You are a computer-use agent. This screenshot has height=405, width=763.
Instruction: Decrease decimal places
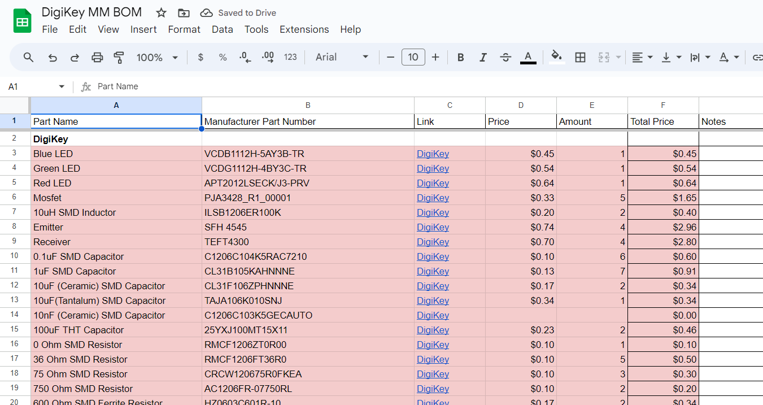(245, 57)
